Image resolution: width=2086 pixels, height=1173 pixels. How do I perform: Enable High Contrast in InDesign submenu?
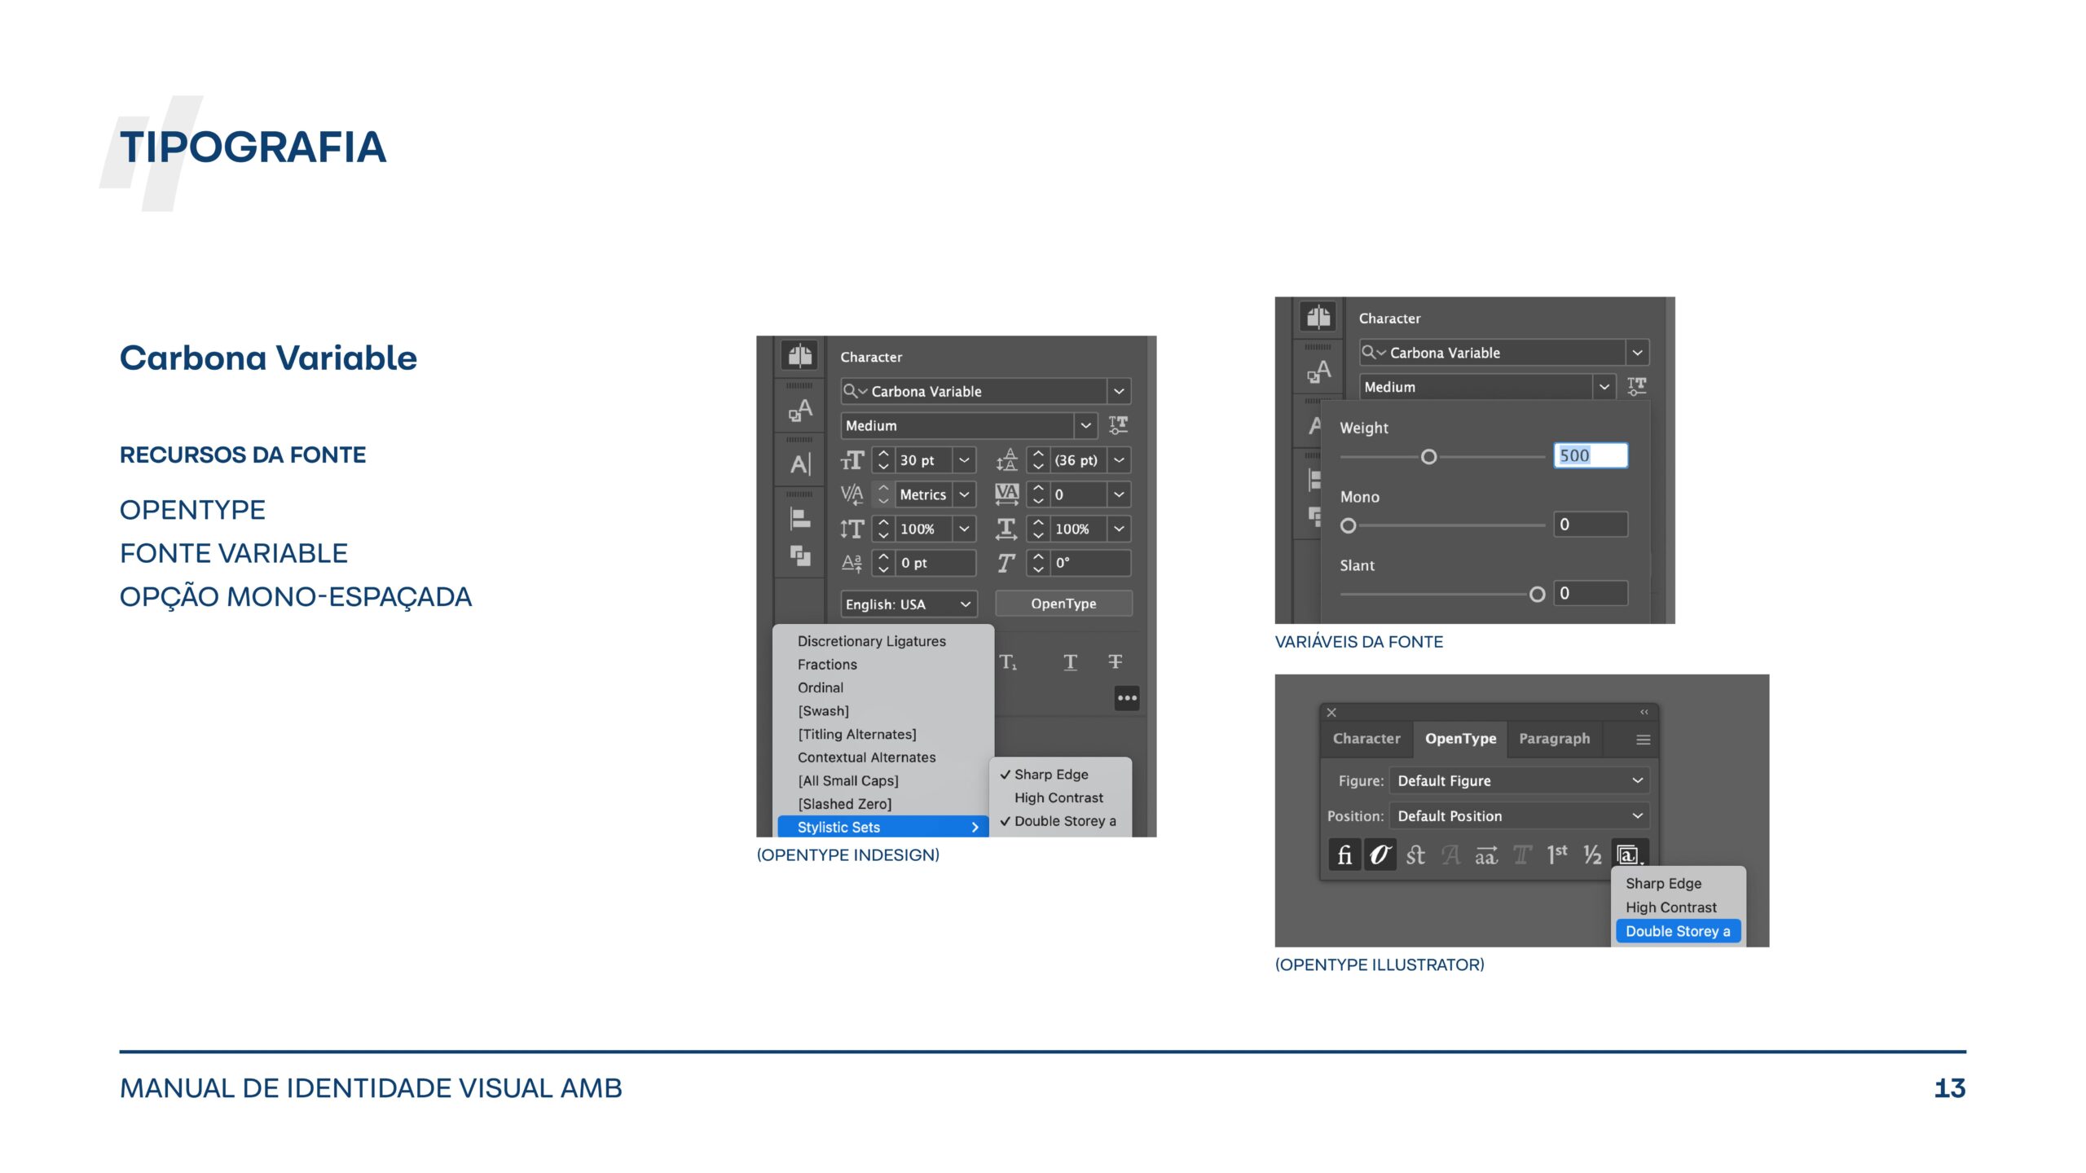[x=1058, y=798]
